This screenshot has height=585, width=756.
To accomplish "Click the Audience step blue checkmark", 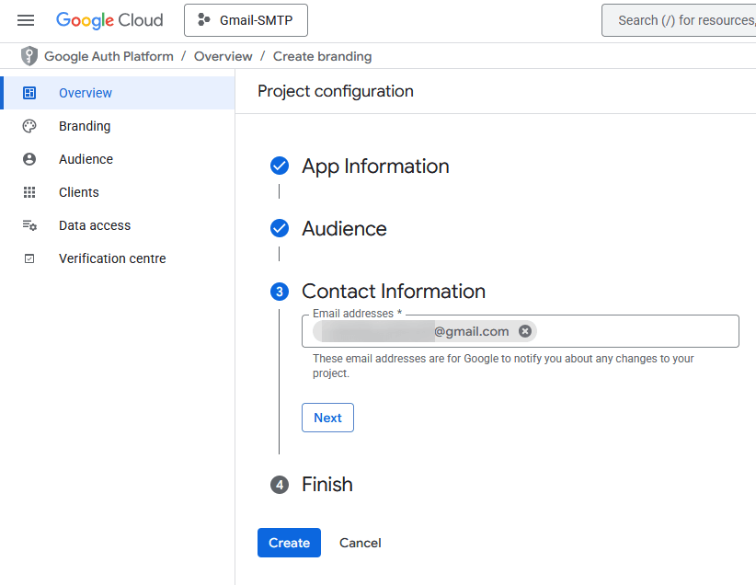I will pyautogui.click(x=279, y=228).
